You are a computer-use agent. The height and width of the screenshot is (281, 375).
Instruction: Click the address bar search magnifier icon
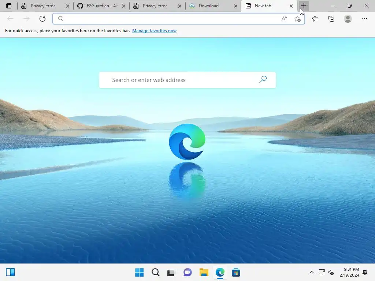pos(61,19)
